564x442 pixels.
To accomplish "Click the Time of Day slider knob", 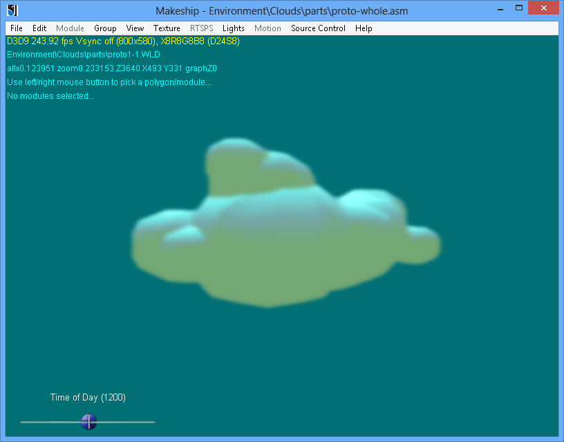I will pyautogui.click(x=89, y=421).
